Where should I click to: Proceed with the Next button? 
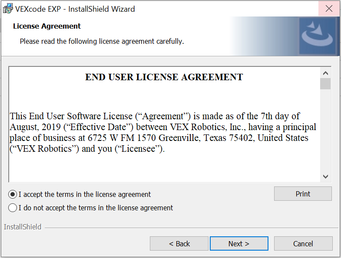pos(239,243)
